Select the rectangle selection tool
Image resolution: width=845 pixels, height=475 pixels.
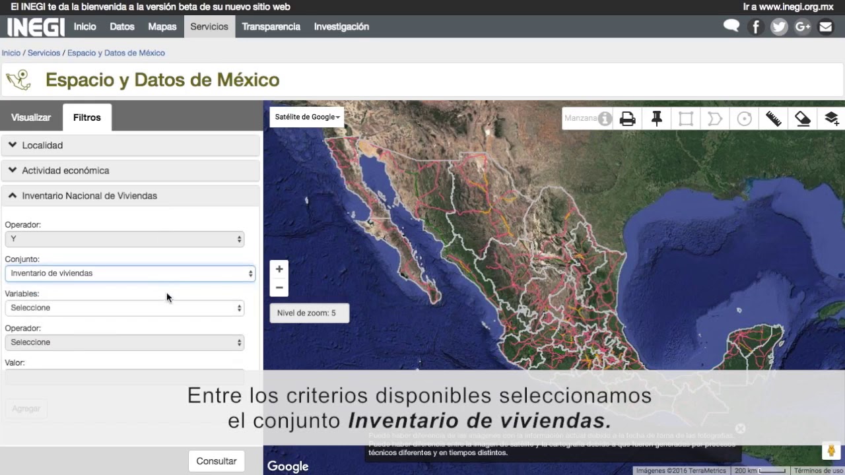[686, 119]
